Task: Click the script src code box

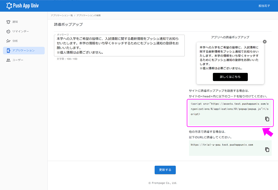Action: coord(230,113)
